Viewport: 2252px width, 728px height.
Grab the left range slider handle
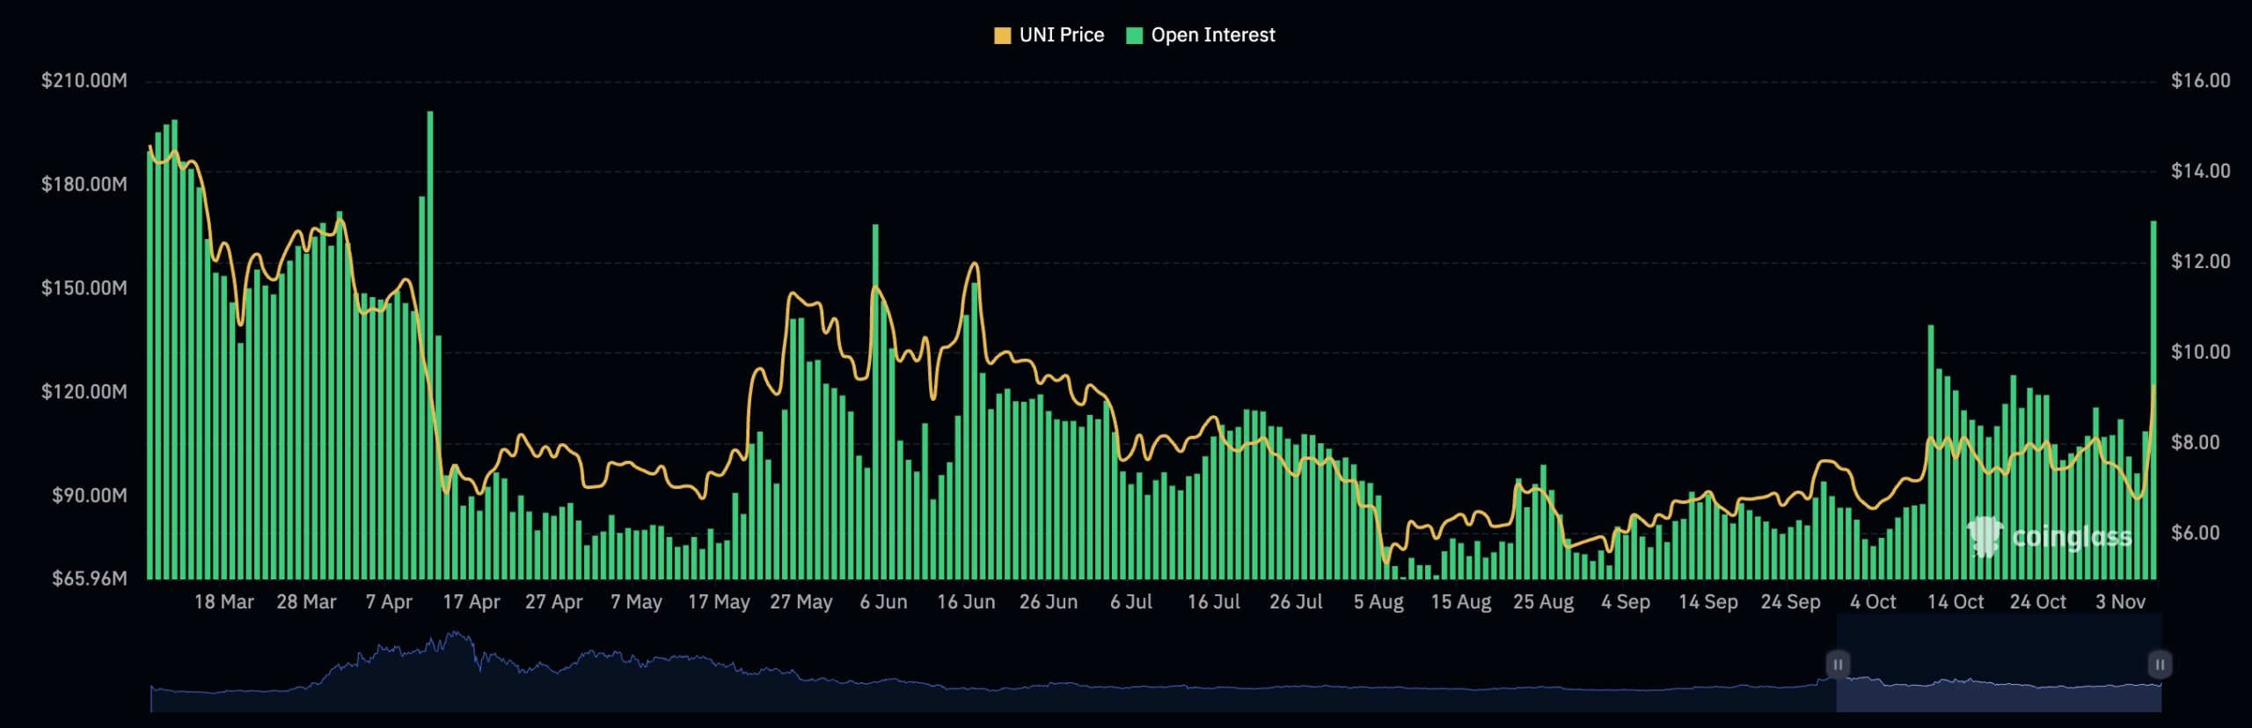tap(1838, 665)
